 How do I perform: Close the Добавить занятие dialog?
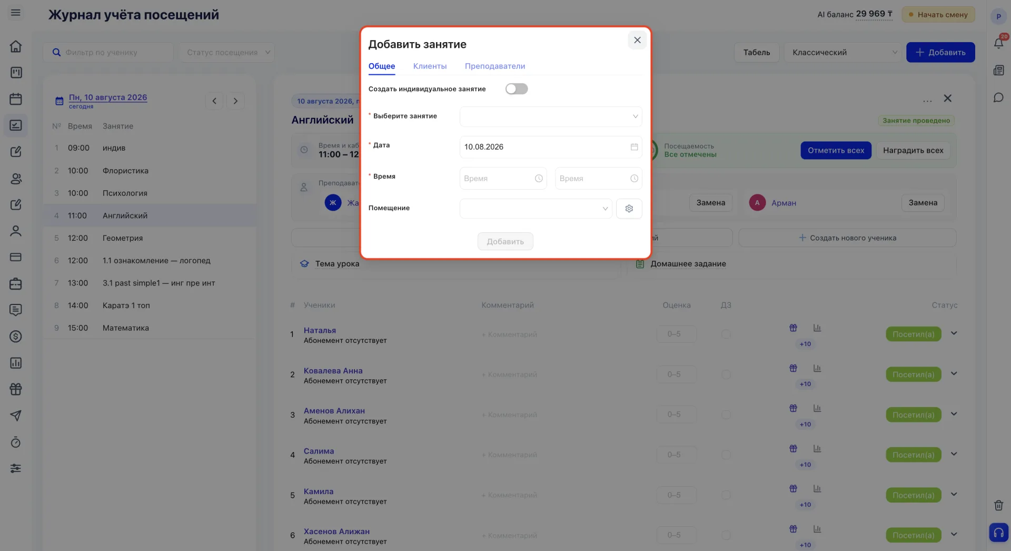tap(637, 40)
